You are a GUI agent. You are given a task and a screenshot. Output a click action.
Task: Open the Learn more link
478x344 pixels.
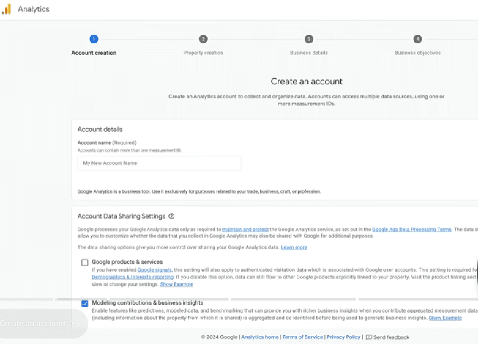click(x=294, y=247)
